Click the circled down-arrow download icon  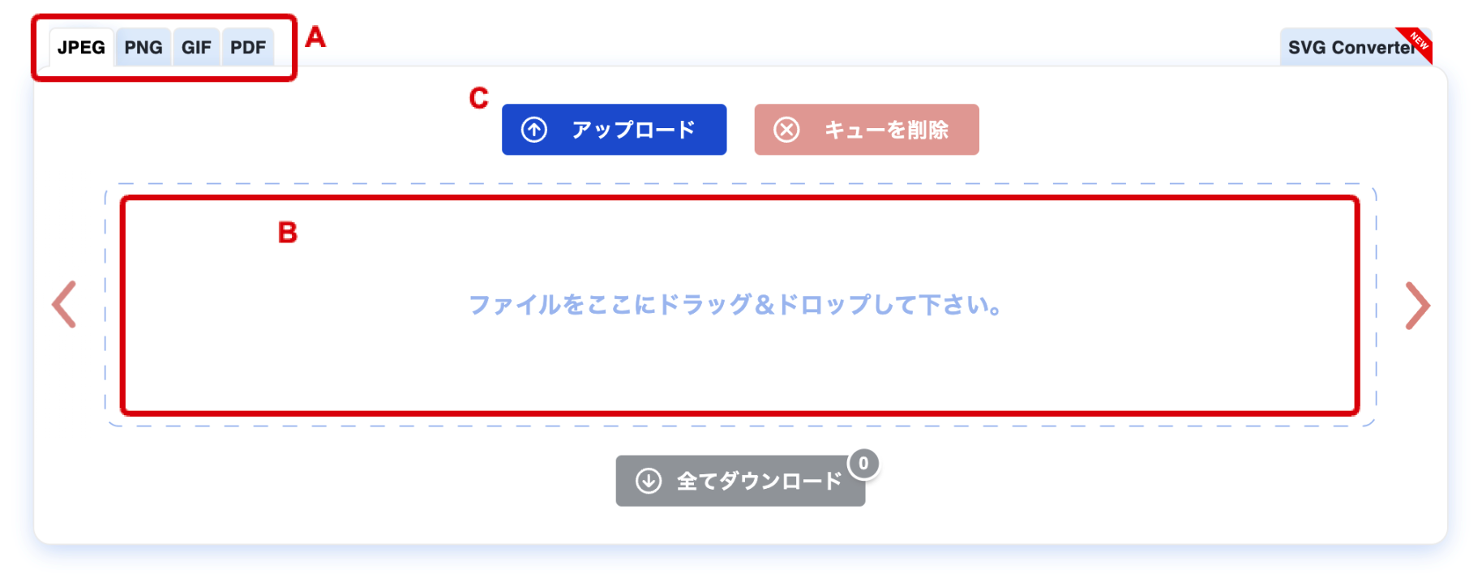tap(648, 481)
